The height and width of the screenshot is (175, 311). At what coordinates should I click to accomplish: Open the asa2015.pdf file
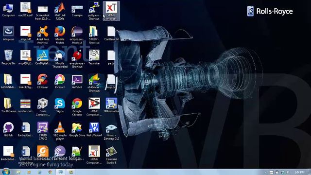pos(26,10)
